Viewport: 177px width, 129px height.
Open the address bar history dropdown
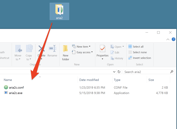tap(114, 72)
